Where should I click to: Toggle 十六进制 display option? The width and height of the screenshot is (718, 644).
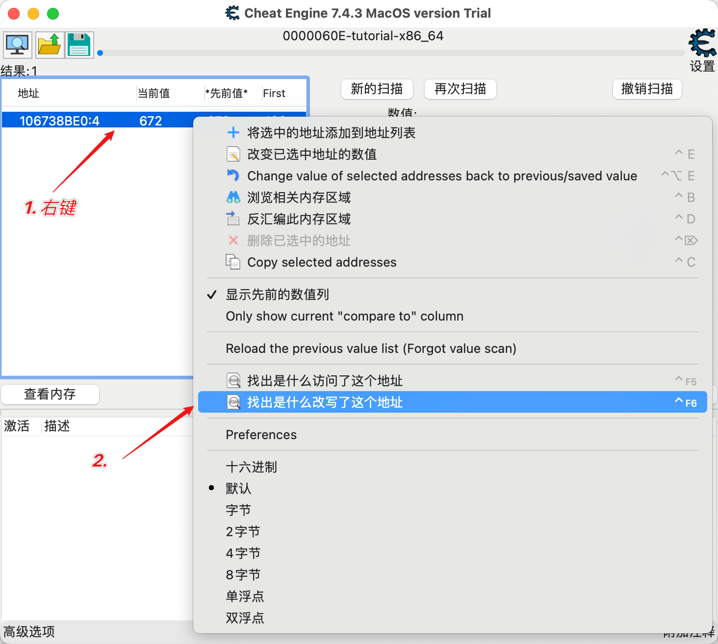pyautogui.click(x=452, y=467)
